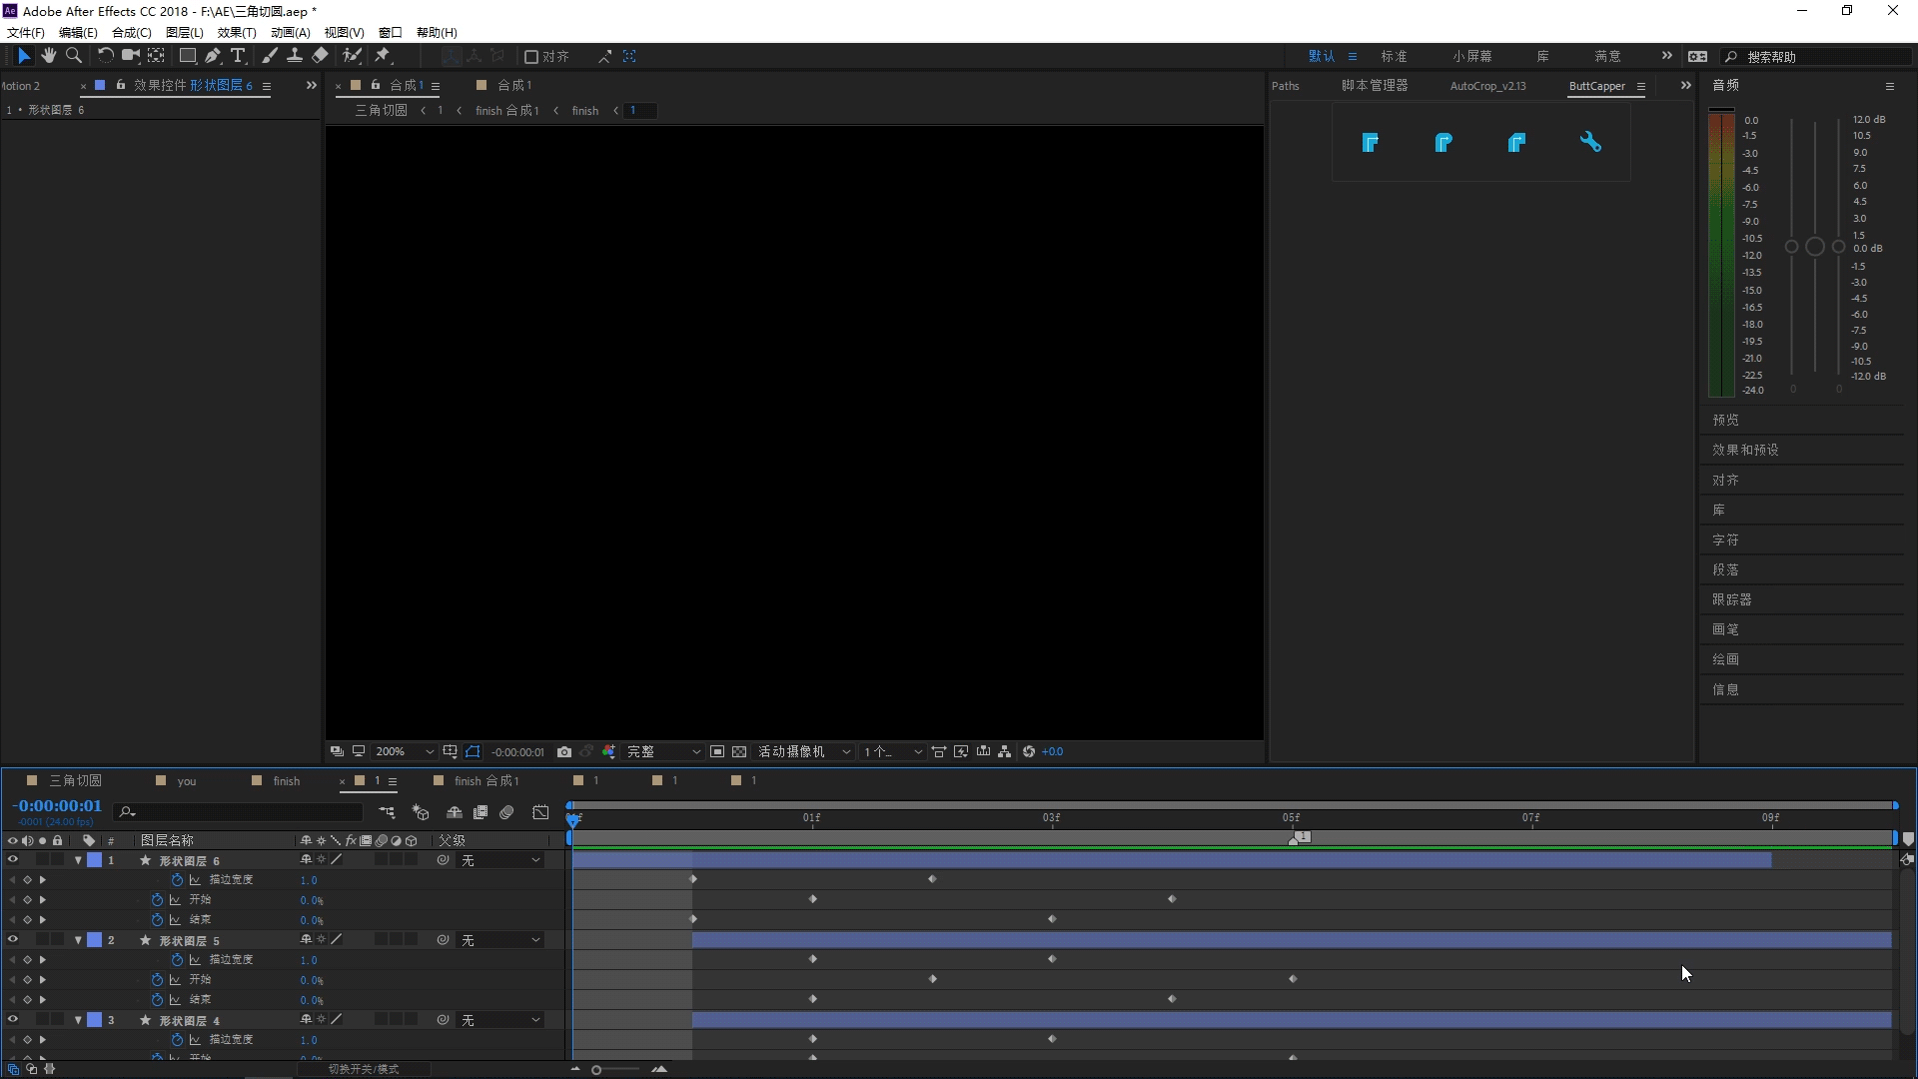Screen dimensions: 1918x1079
Task: Enable the 对齐 snapping checkbox
Action: tap(531, 57)
